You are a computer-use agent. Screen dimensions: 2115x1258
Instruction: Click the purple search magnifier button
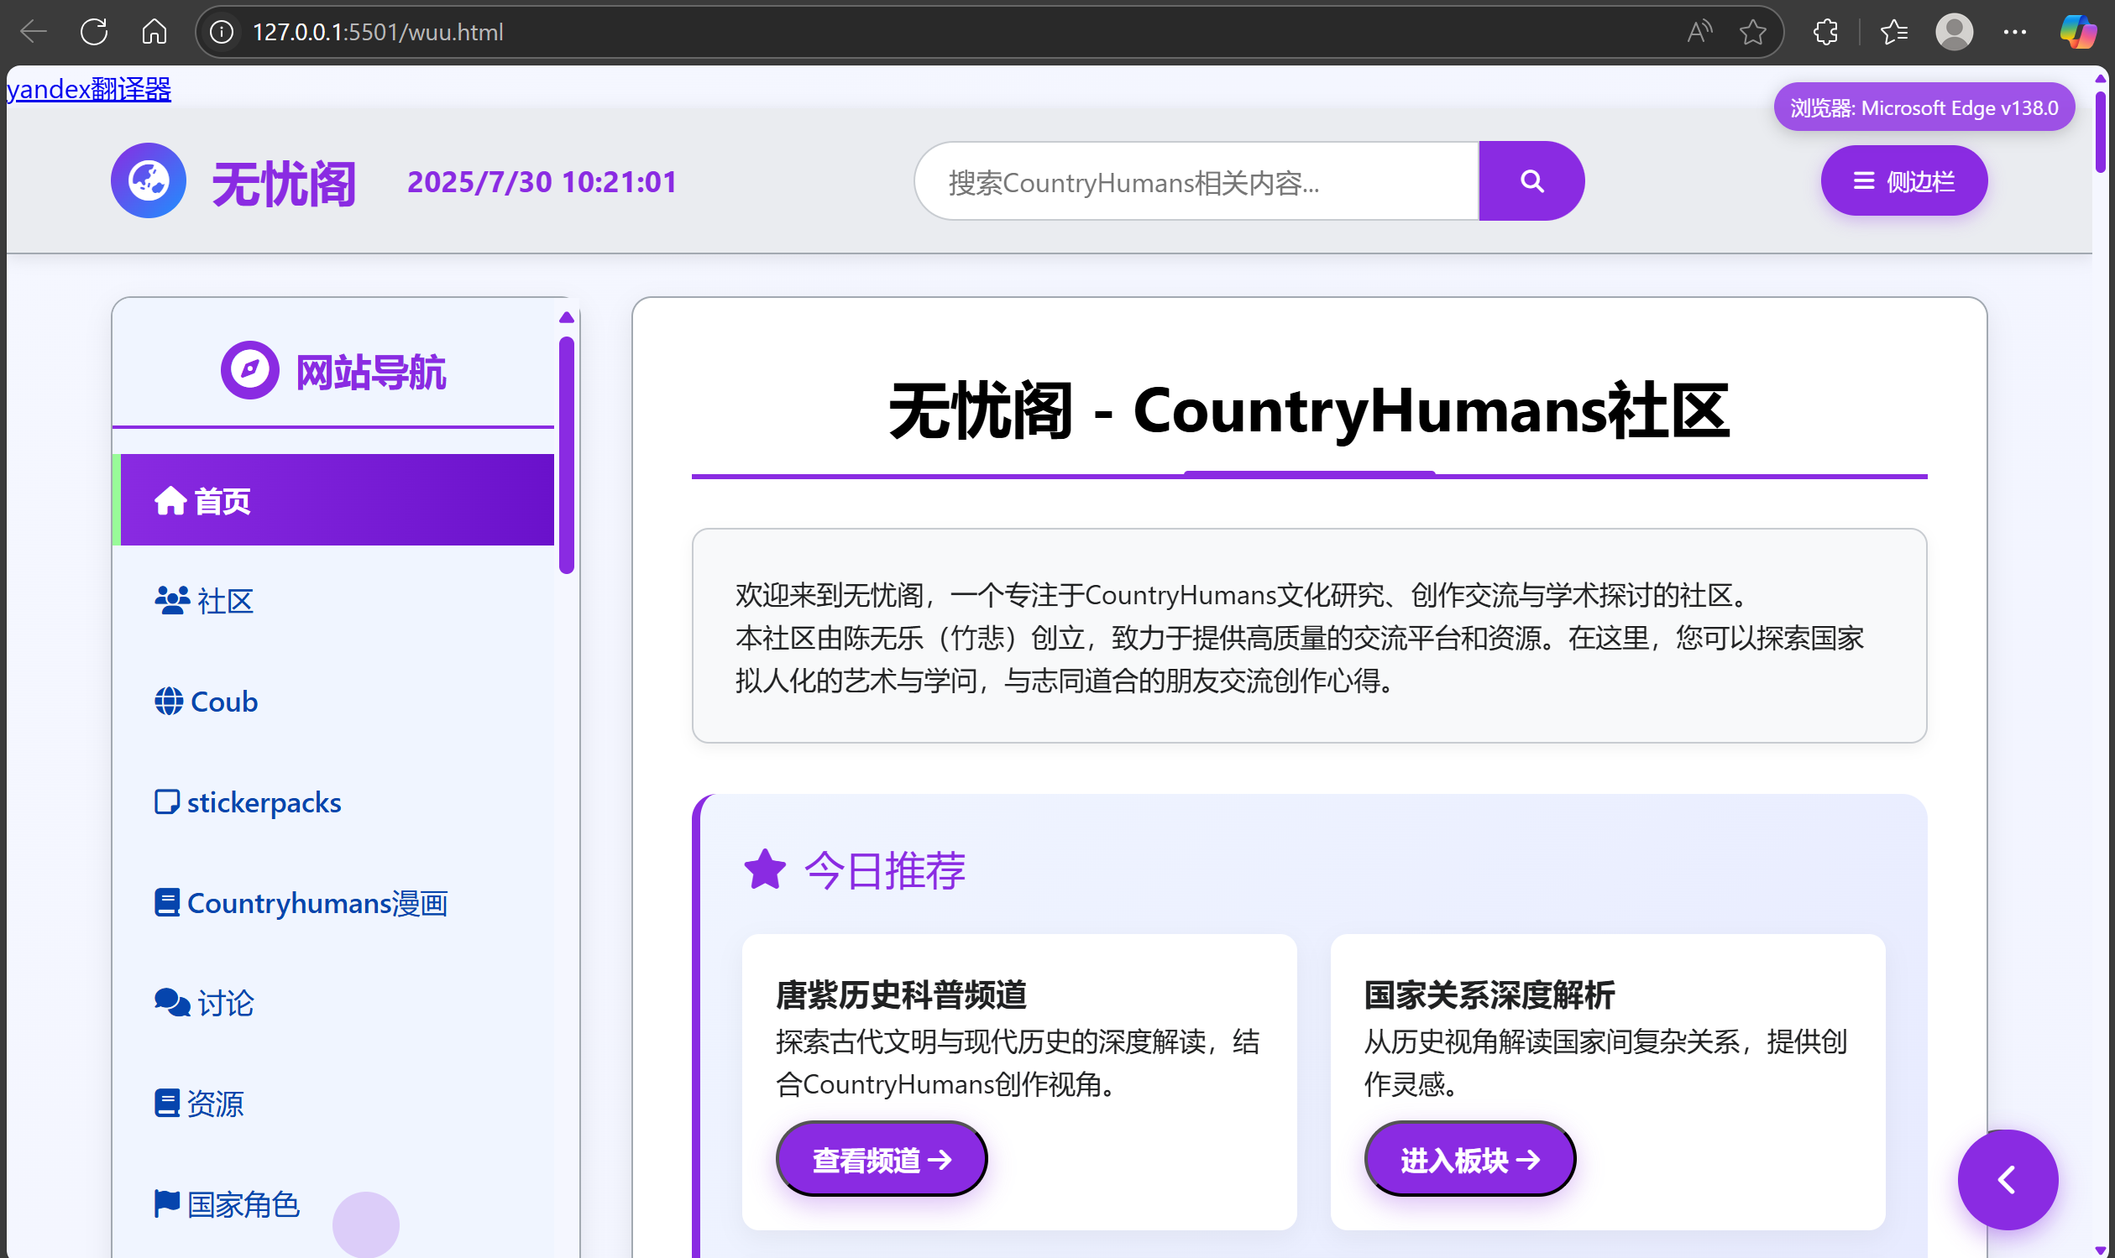pos(1531,180)
